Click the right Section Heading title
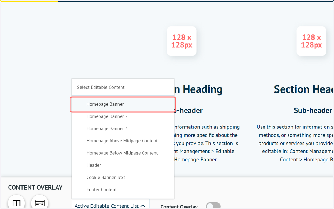334x209 pixels. pos(304,89)
